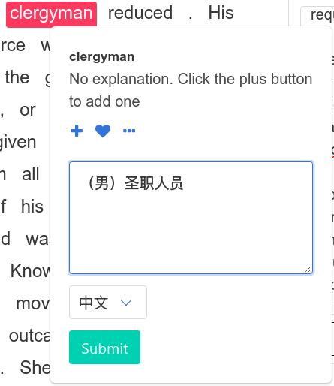Viewport: 334px width, 386px height.
Task: Open the three-dots more options icon
Action: tap(129, 131)
